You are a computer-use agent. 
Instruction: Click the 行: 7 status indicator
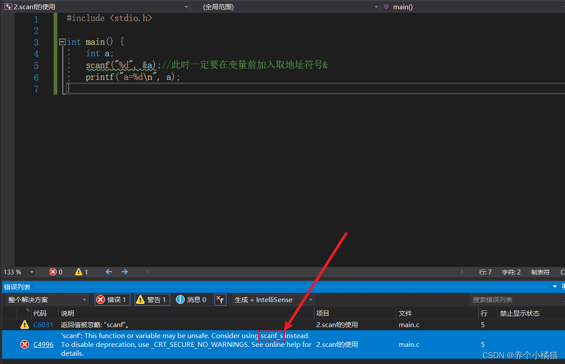coord(485,272)
